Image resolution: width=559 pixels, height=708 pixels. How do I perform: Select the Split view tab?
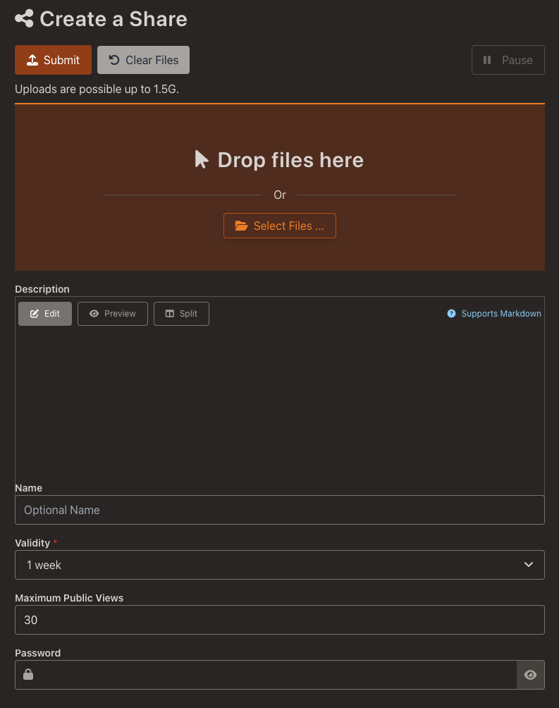181,314
